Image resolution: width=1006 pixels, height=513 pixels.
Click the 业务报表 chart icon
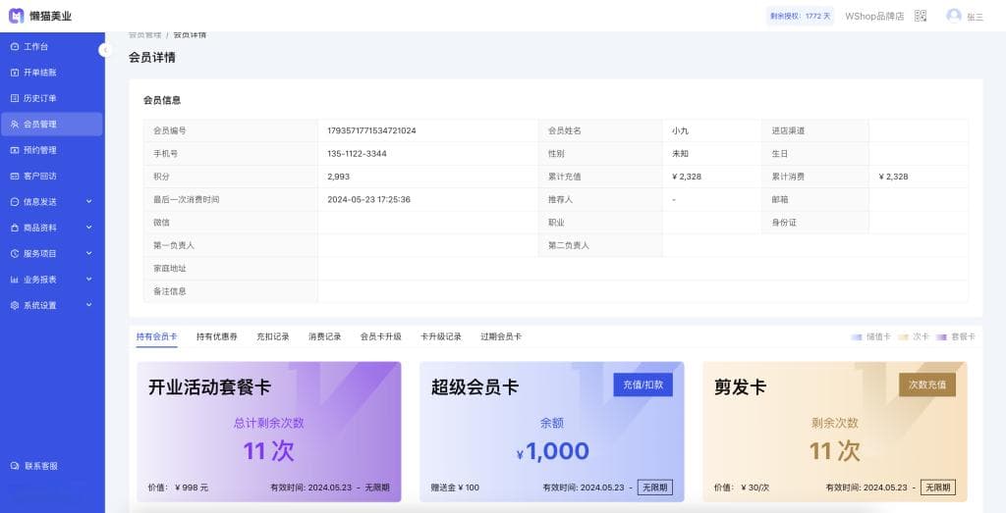click(15, 280)
